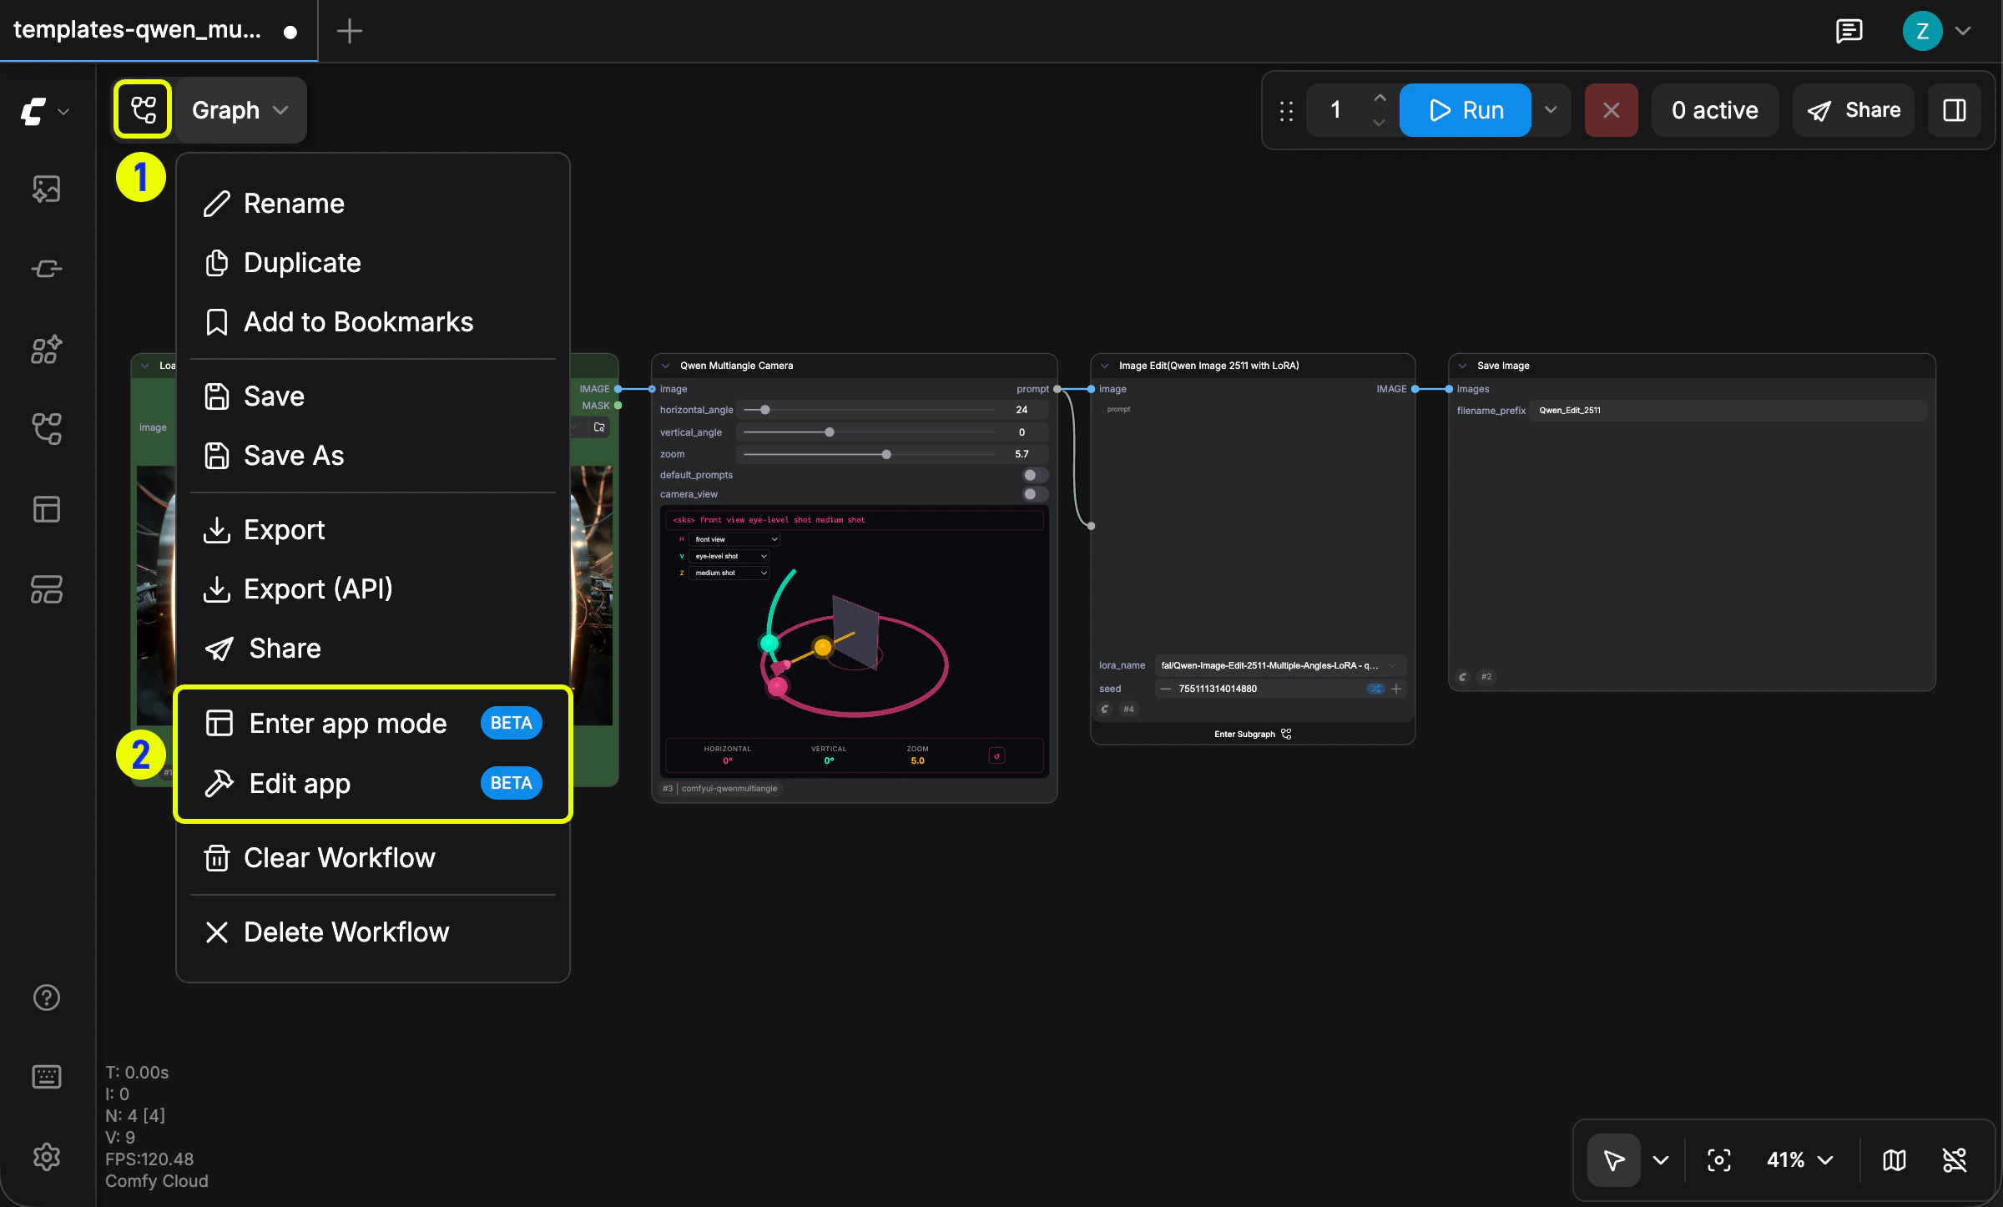
Task: Open settings gear in left sidebar
Action: 46,1157
